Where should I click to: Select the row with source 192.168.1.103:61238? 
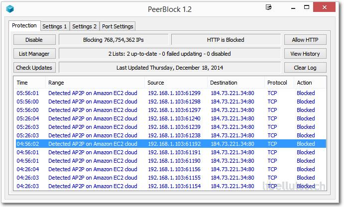point(171,135)
